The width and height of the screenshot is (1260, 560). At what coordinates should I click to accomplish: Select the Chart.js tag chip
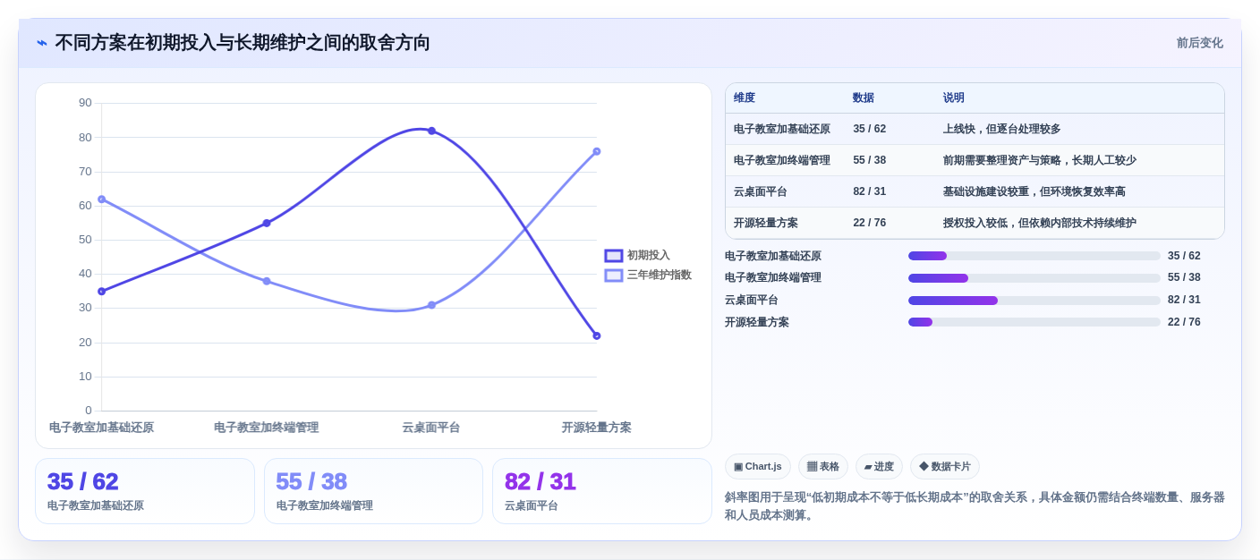pyautogui.click(x=758, y=466)
